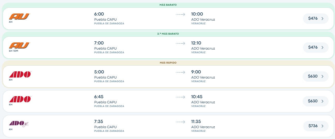The height and width of the screenshot is (139, 335).
Task: Click the ADO logo on 5:00 departure
Action: click(20, 75)
